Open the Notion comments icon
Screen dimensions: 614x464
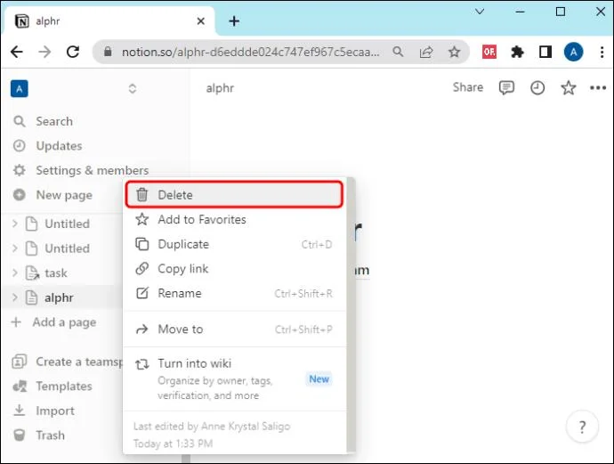click(x=506, y=87)
